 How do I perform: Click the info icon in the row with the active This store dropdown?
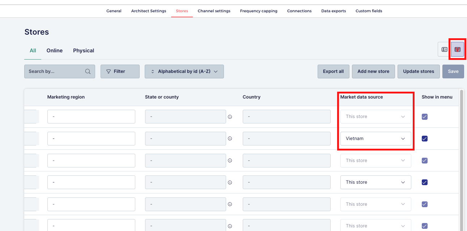(230, 183)
